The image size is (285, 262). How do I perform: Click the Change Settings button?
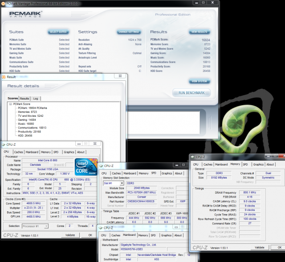[129, 32]
